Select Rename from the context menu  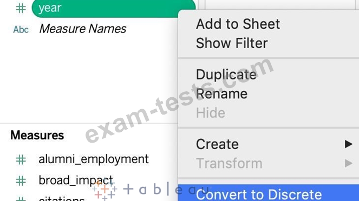tap(222, 94)
